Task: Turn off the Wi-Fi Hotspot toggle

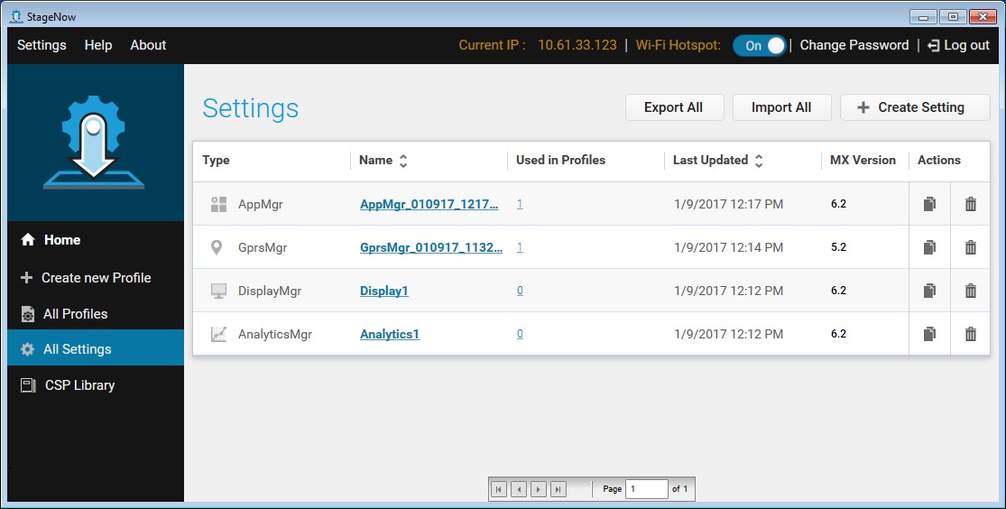Action: [759, 45]
